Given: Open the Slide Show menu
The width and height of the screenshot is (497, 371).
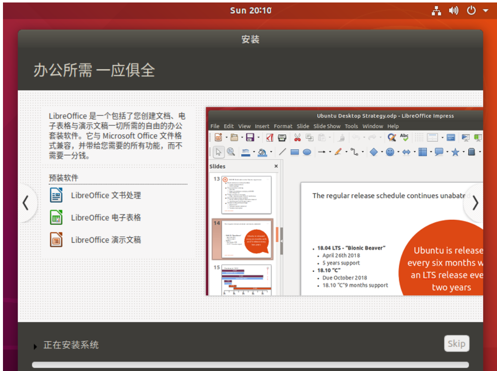Looking at the screenshot, I should (327, 126).
